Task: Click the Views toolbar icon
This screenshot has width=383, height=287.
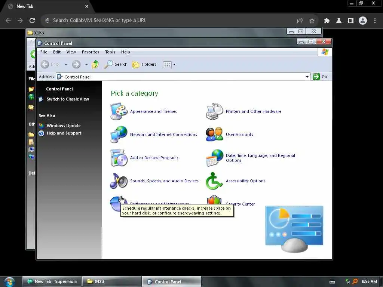Action: tap(167, 65)
